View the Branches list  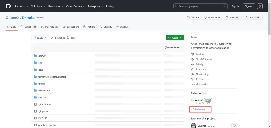58,38
